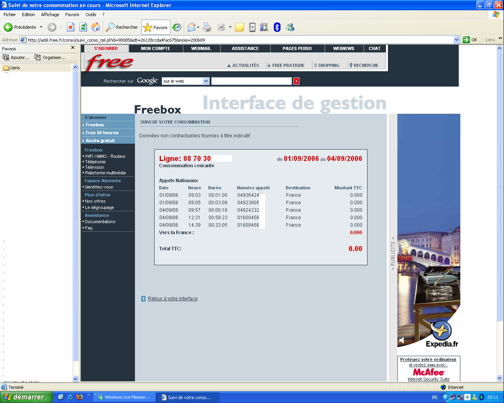The image size is (504, 403).
Task: Select the PAGES PERSO tab
Action: click(297, 48)
